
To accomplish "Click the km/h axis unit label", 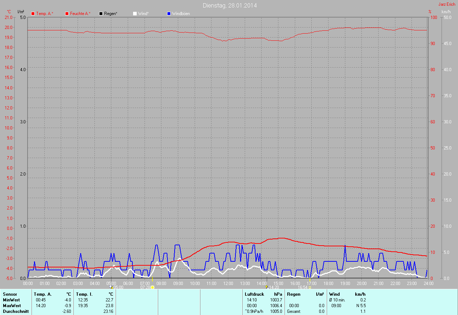I will coord(446,12).
